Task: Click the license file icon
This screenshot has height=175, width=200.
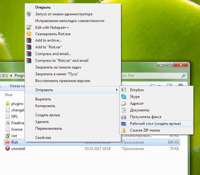Action: [8, 129]
